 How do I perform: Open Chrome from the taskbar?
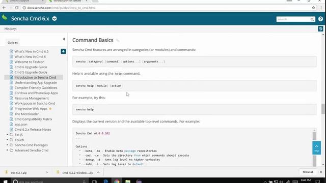[117, 181]
